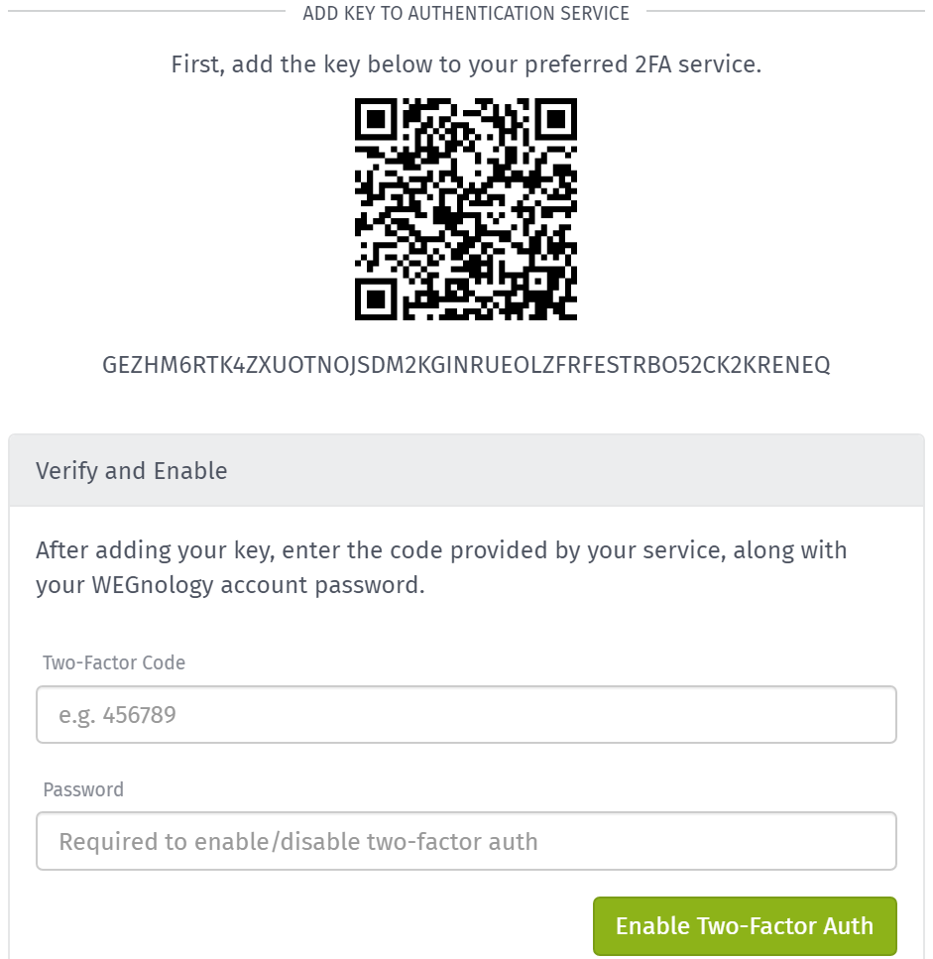Focus the Two-Factor Code input field
The image size is (933, 959).
click(466, 714)
